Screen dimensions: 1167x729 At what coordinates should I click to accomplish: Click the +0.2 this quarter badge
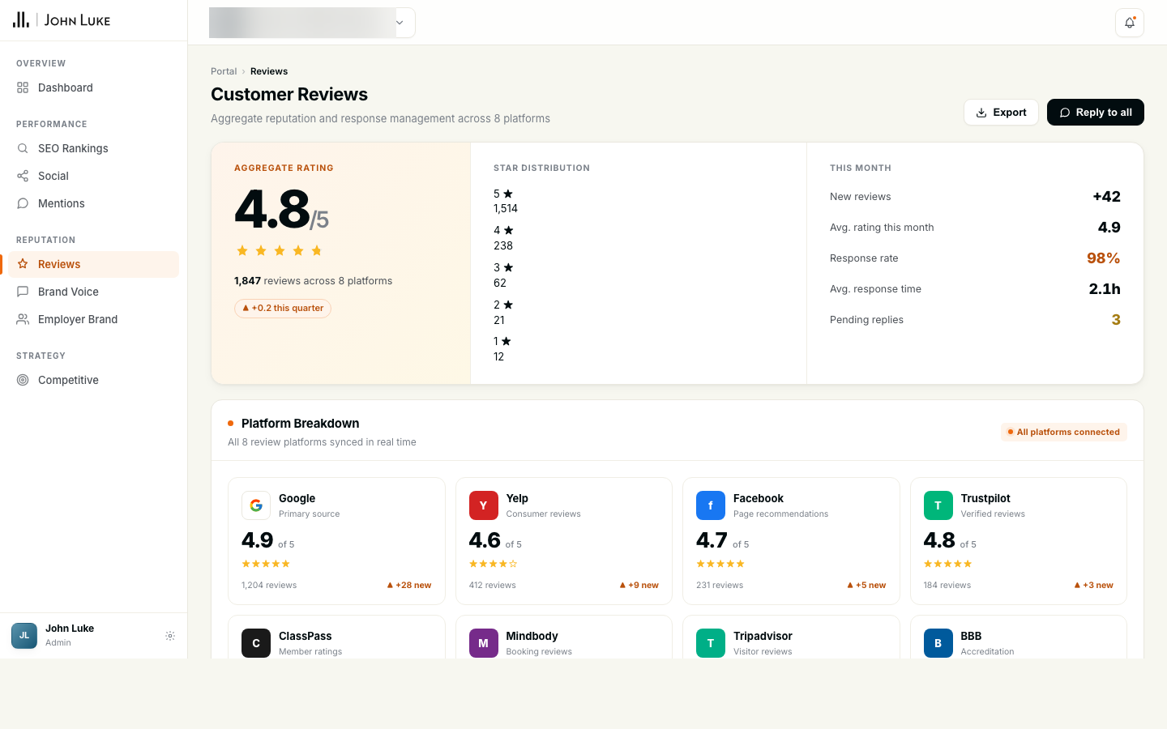(x=283, y=309)
